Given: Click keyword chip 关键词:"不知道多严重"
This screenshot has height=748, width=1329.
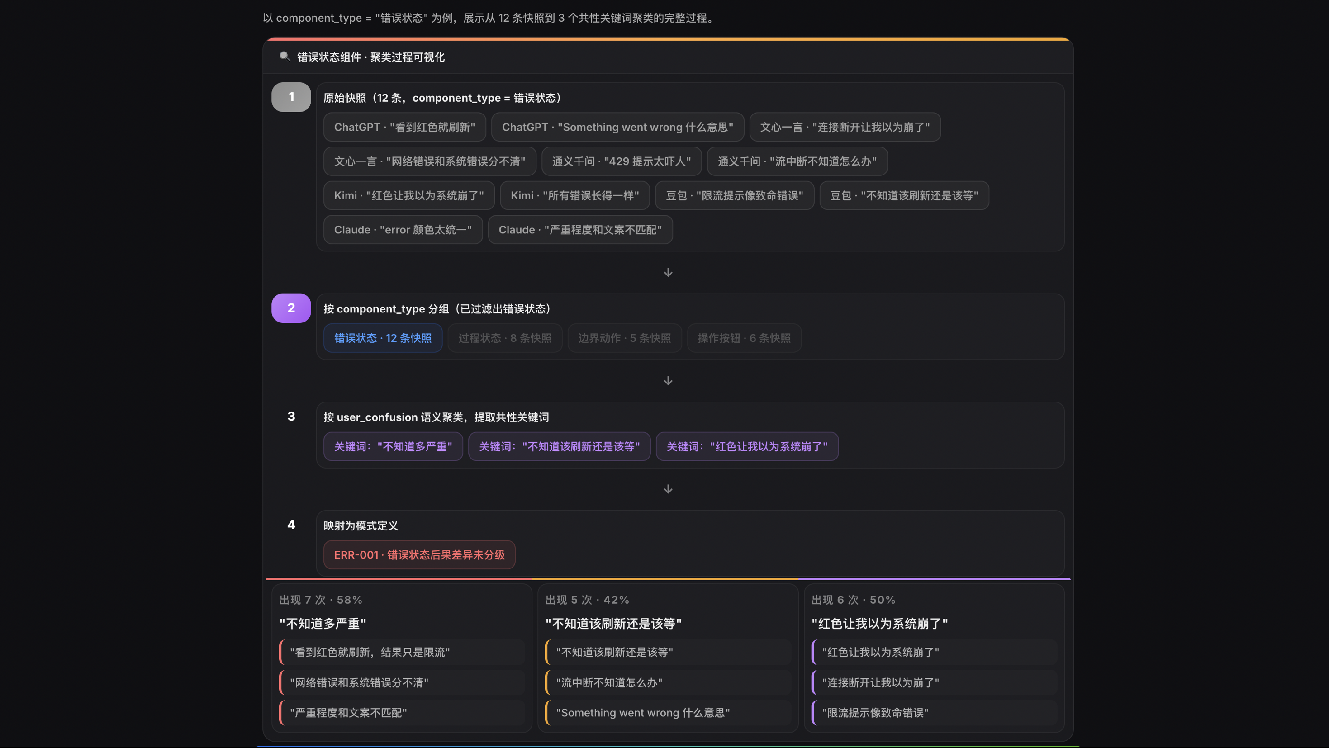Looking at the screenshot, I should click(393, 446).
